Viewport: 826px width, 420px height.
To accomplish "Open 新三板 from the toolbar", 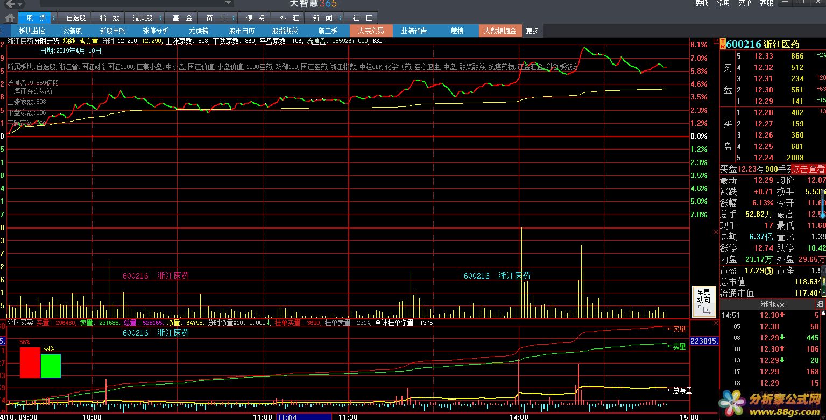I will (x=328, y=31).
